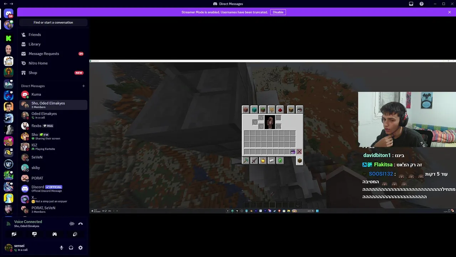Select the chest tab at bottom right of inventory
Screen dimensions: 456x257
click(x=300, y=161)
